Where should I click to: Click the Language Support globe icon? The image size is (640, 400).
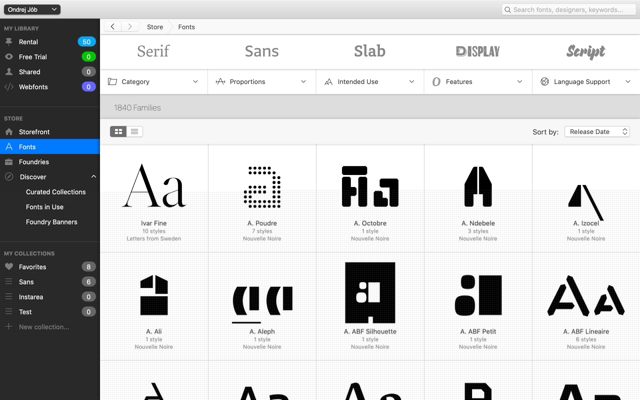(544, 82)
